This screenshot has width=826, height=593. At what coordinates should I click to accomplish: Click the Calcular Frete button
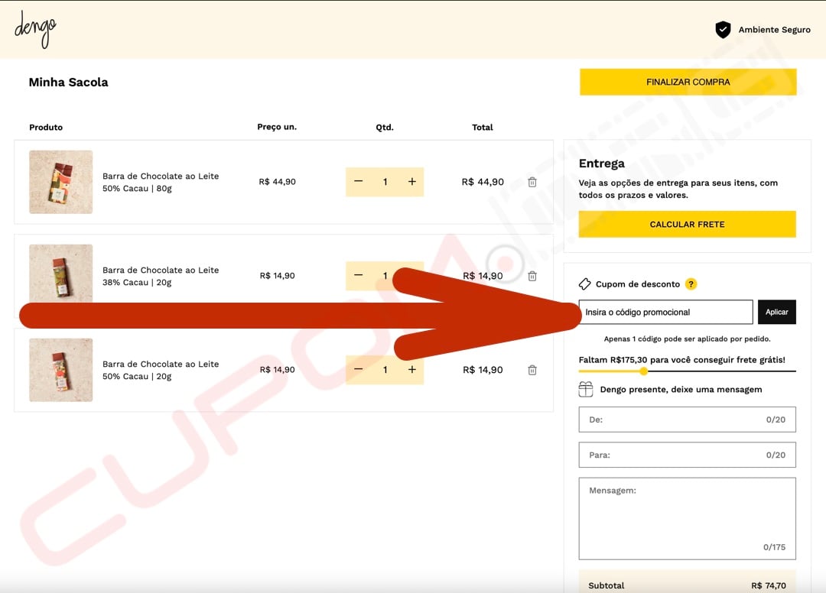pos(687,224)
